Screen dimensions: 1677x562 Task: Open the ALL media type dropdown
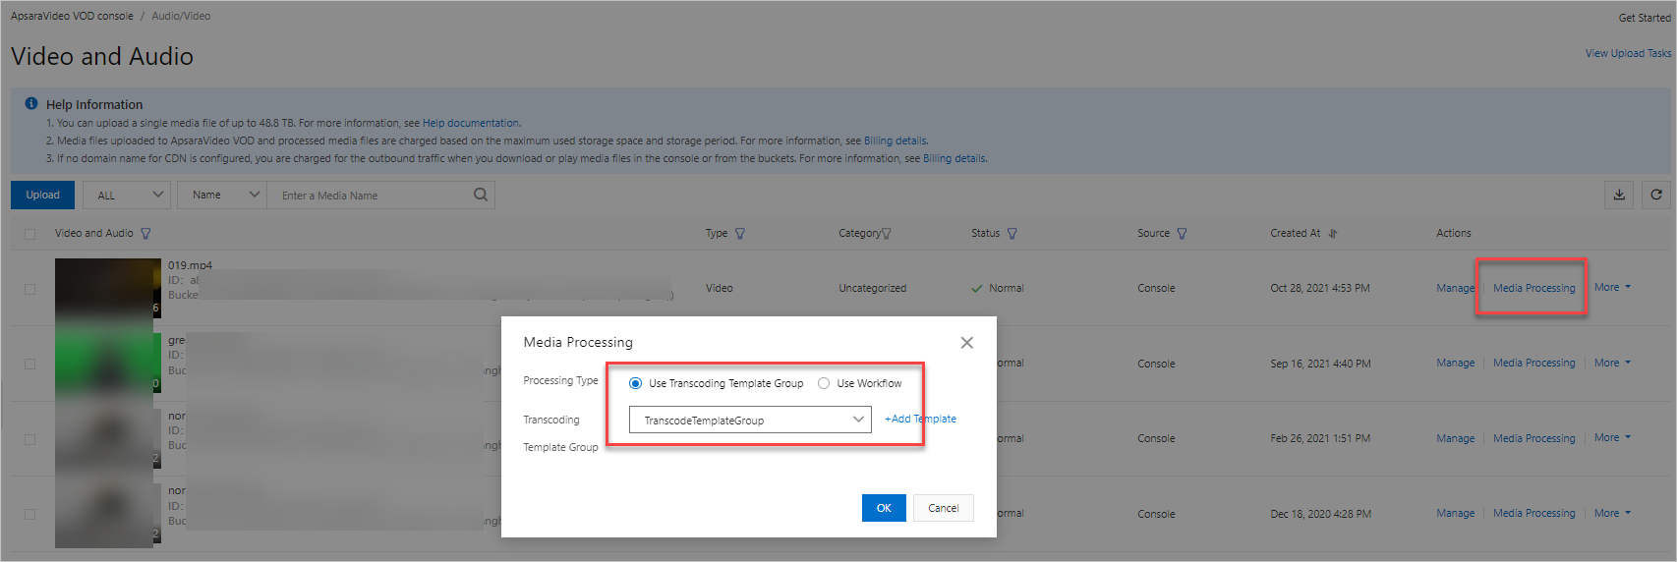[127, 195]
